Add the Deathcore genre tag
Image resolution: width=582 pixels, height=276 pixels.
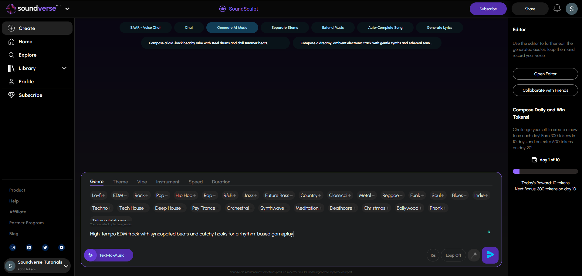coord(343,208)
